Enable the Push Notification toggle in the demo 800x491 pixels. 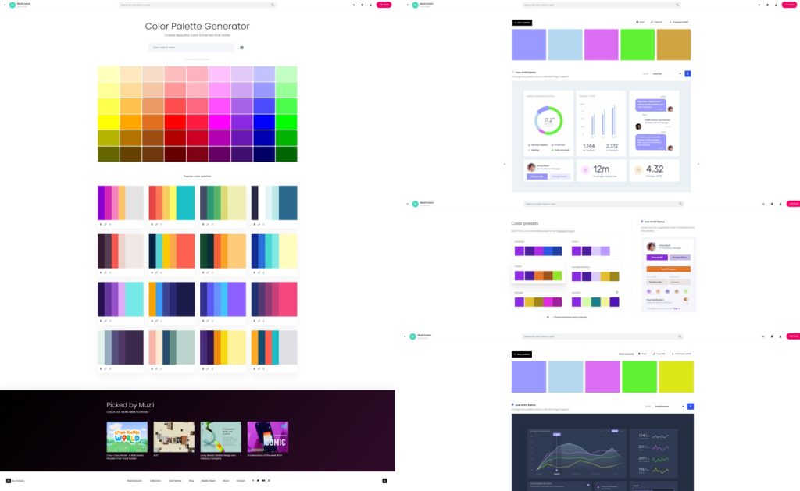686,299
